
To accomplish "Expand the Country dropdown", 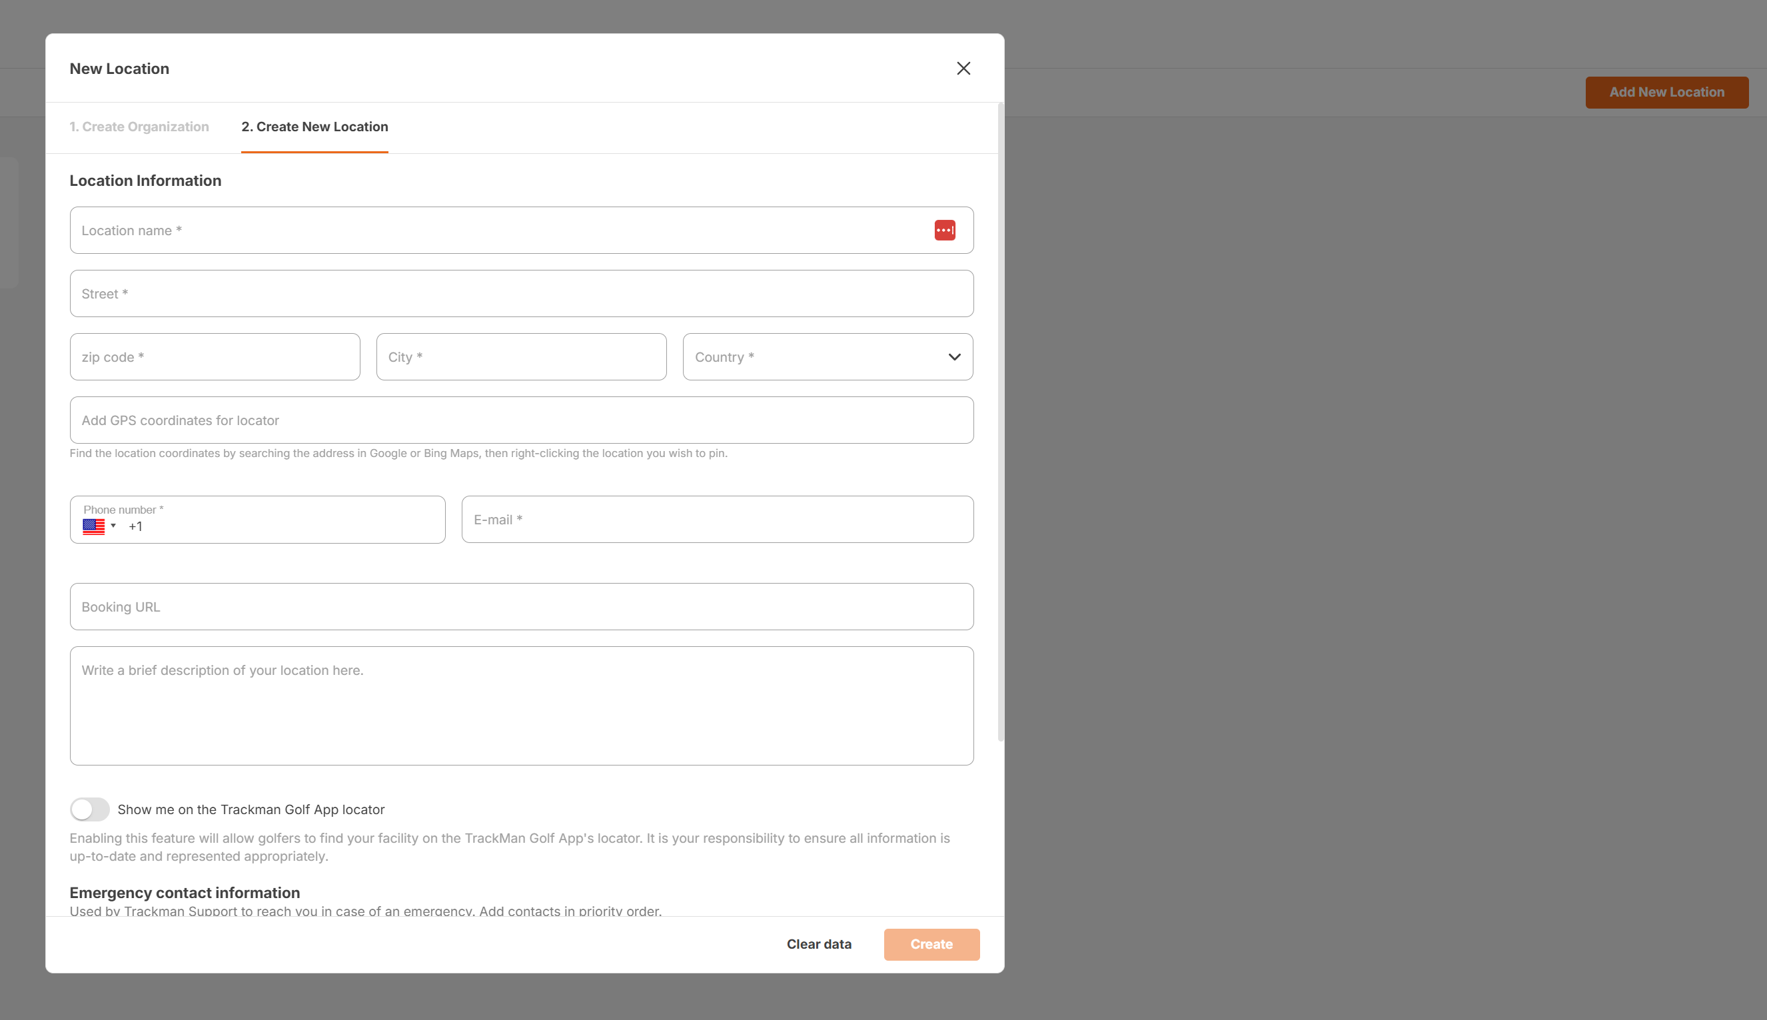I will point(828,356).
